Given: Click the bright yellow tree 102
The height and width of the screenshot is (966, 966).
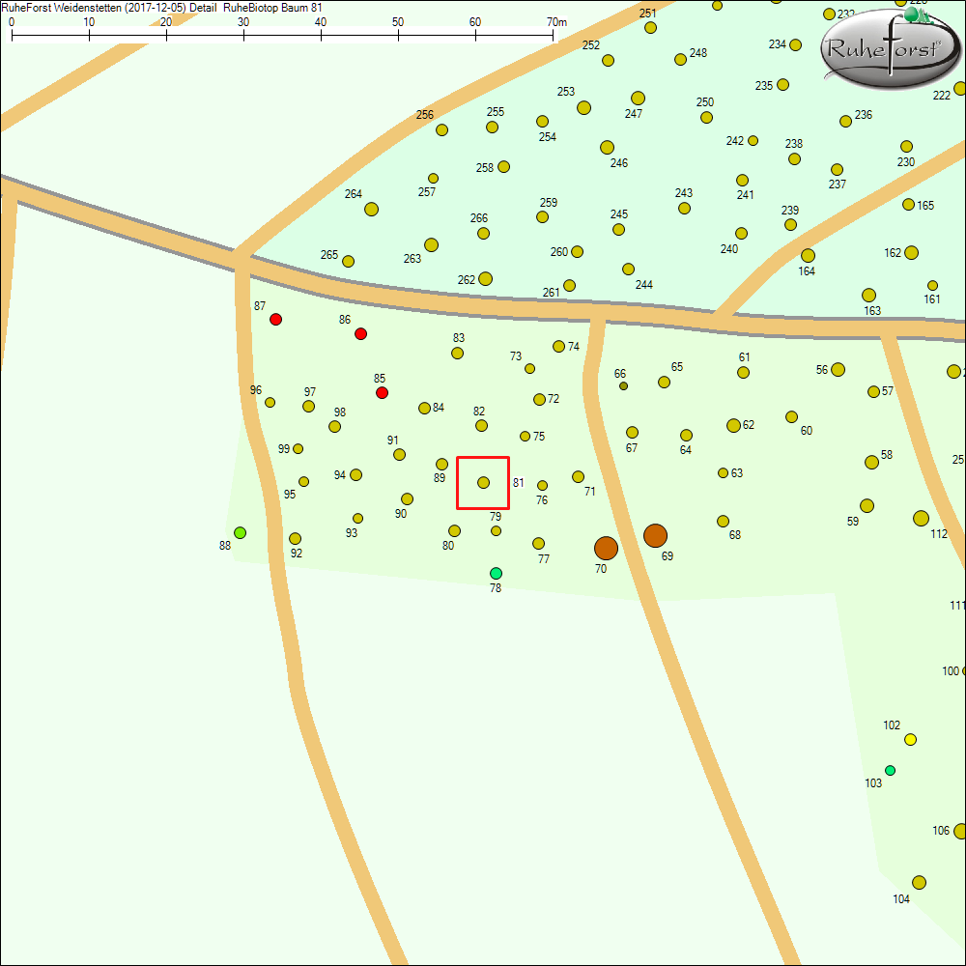Looking at the screenshot, I should tap(910, 739).
